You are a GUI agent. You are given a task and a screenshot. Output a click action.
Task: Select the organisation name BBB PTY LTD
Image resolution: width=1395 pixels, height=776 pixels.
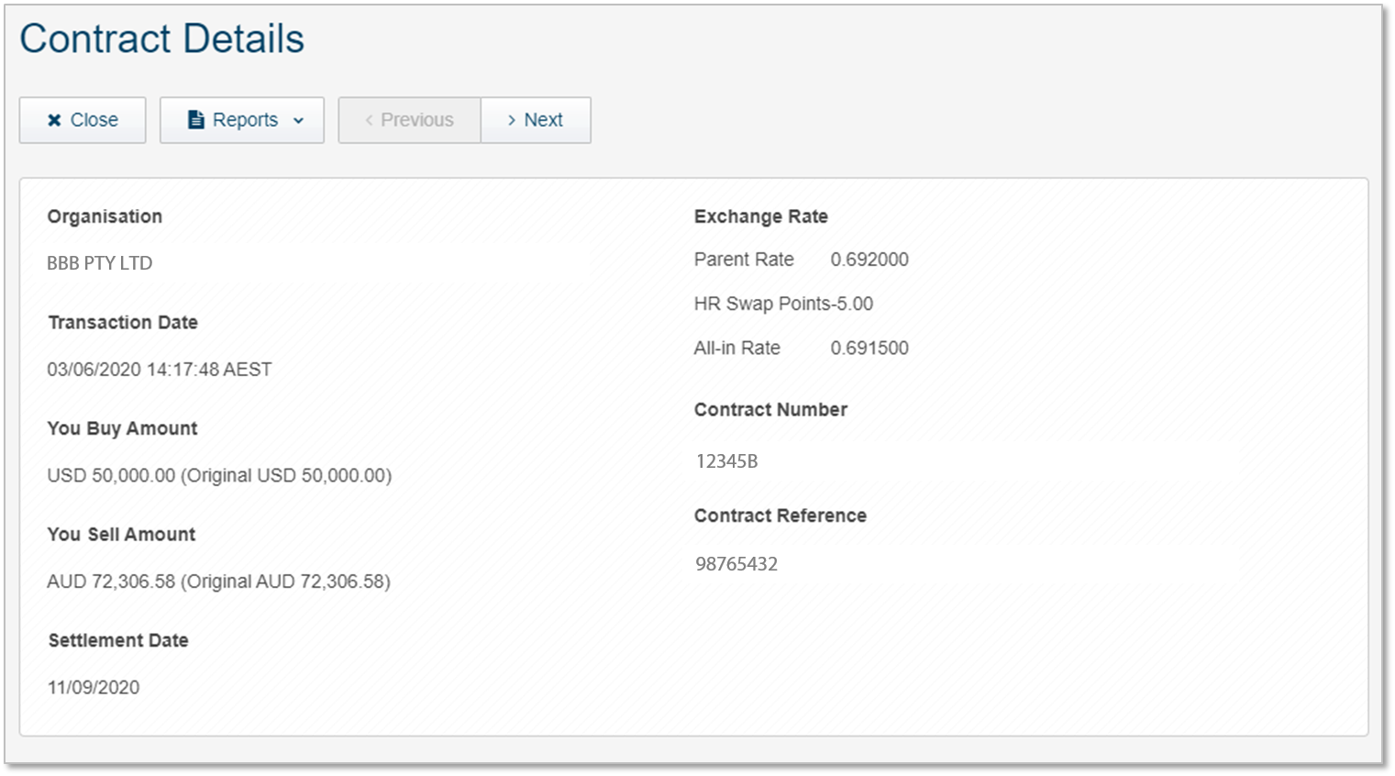(100, 263)
